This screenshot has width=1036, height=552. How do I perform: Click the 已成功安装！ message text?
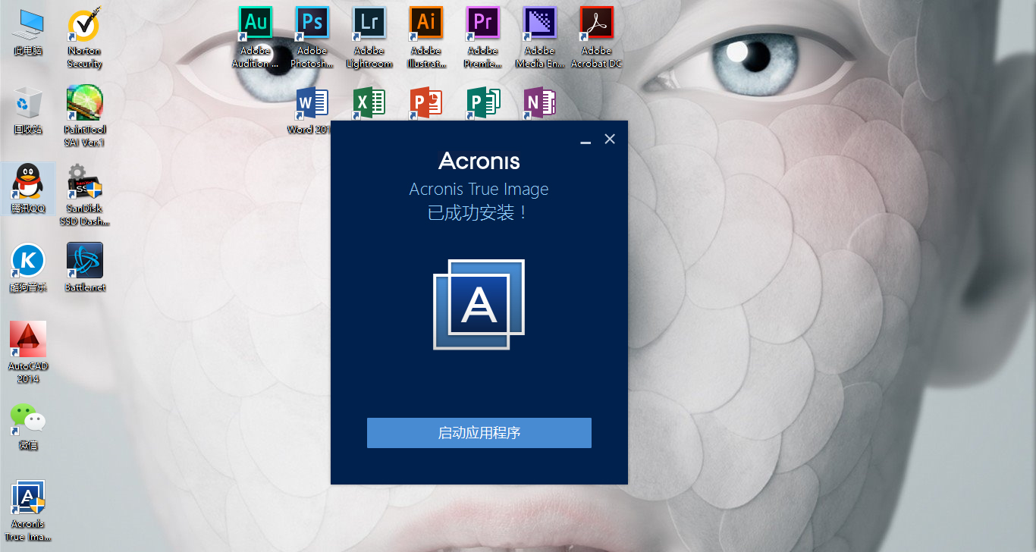click(x=479, y=213)
